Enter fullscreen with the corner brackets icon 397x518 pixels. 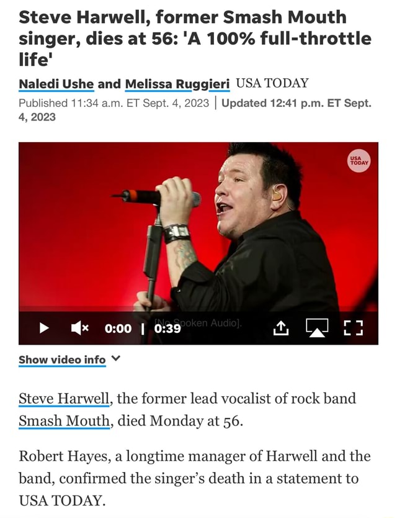point(353,328)
